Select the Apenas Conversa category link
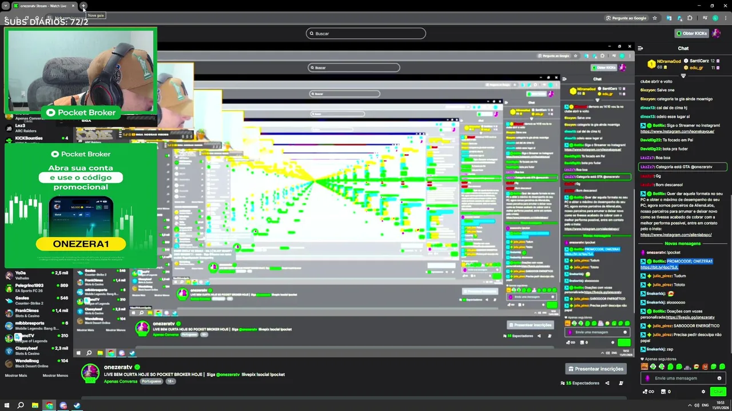The image size is (732, 411). click(x=121, y=381)
